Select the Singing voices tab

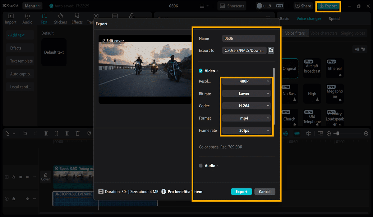[353, 33]
